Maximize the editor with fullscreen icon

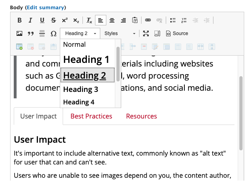pyautogui.click(x=146, y=33)
